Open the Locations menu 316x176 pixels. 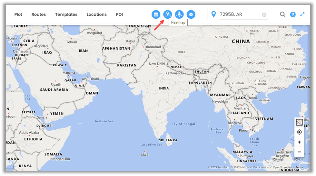click(96, 14)
